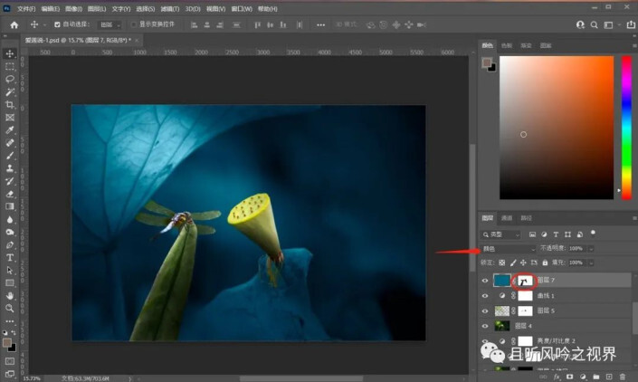Hide 图层 7 using its eye icon
This screenshot has height=382, width=638.
point(485,281)
